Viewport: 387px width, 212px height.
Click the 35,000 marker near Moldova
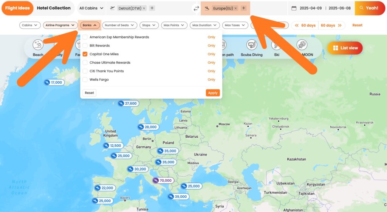click(166, 162)
